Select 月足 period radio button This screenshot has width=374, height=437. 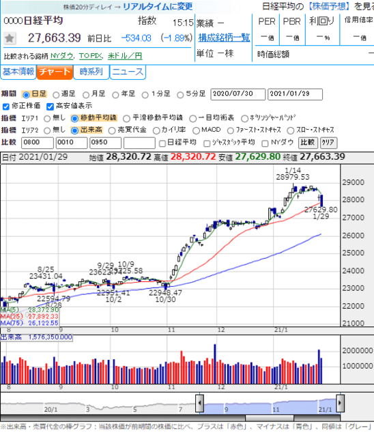[x=86, y=95]
